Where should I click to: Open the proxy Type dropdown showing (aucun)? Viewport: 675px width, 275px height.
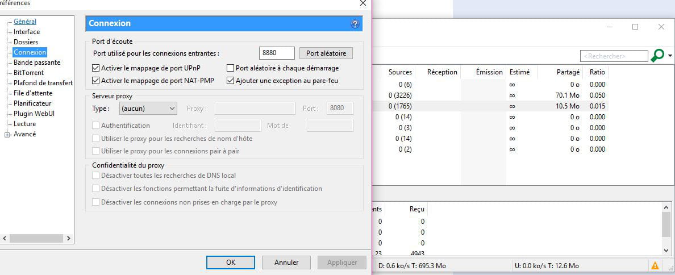148,109
